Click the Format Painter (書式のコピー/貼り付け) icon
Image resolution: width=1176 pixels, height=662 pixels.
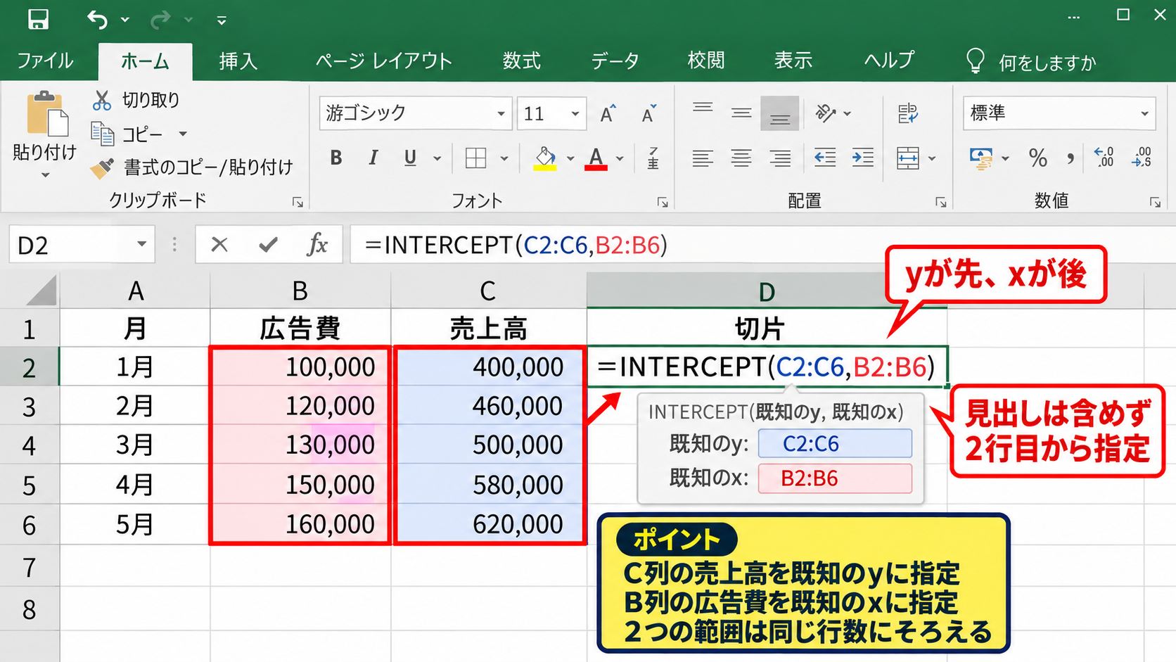click(x=102, y=167)
